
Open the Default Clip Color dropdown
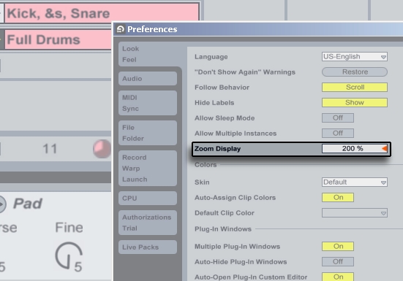(x=355, y=213)
